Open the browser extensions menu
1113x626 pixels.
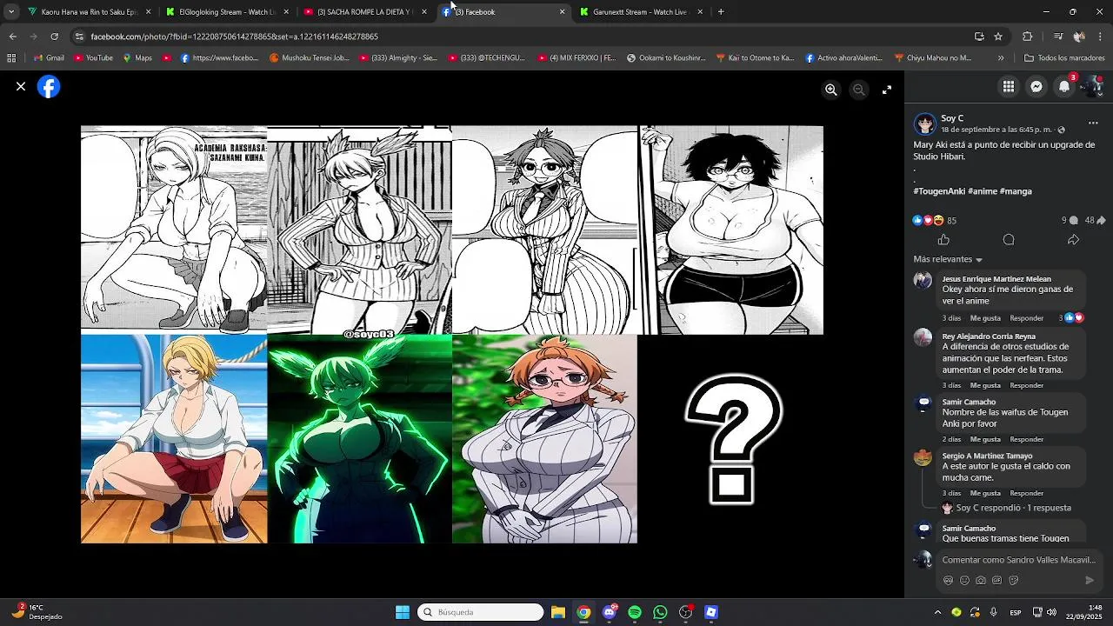[x=1028, y=37]
